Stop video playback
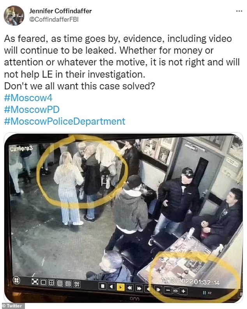 tap(102, 286)
